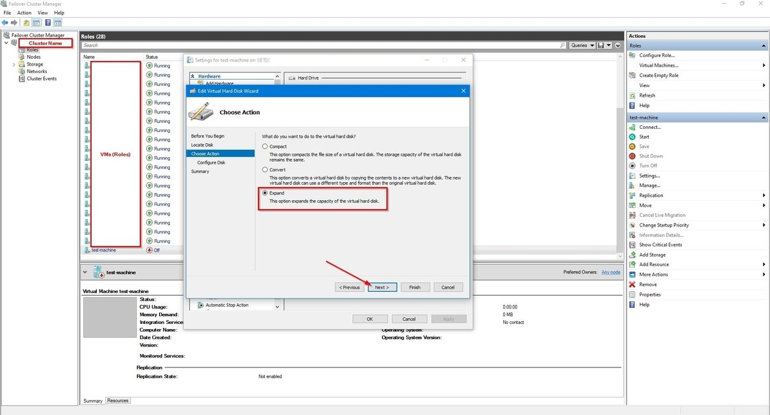Click the Next button in wizard
This screenshot has height=415, width=770.
click(382, 287)
